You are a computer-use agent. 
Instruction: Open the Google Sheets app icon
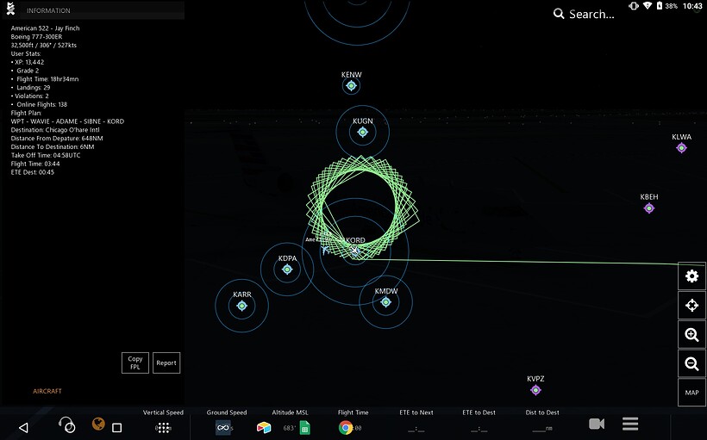(305, 427)
